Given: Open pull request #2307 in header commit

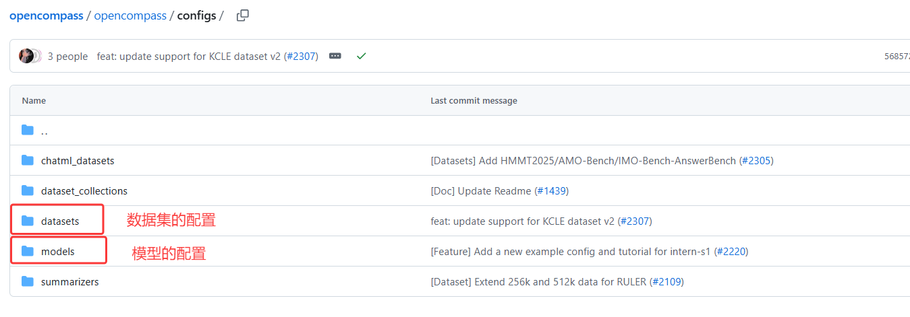Looking at the screenshot, I should (x=301, y=57).
